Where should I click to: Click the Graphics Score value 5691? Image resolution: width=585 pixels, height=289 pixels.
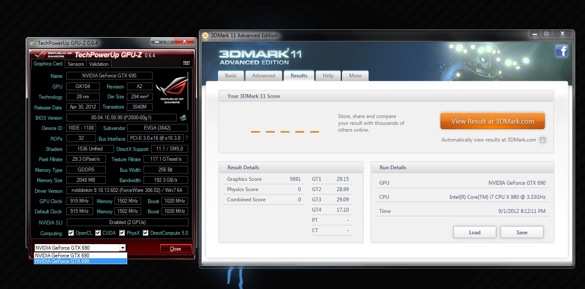(x=295, y=179)
